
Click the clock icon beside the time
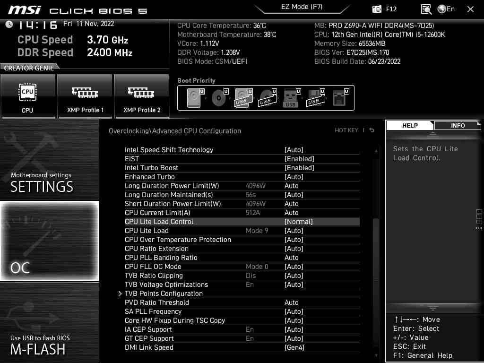(x=9, y=24)
